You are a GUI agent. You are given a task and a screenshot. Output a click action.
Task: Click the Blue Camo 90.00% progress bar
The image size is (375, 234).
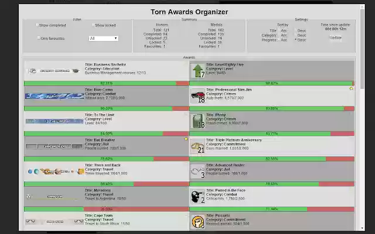point(107,109)
